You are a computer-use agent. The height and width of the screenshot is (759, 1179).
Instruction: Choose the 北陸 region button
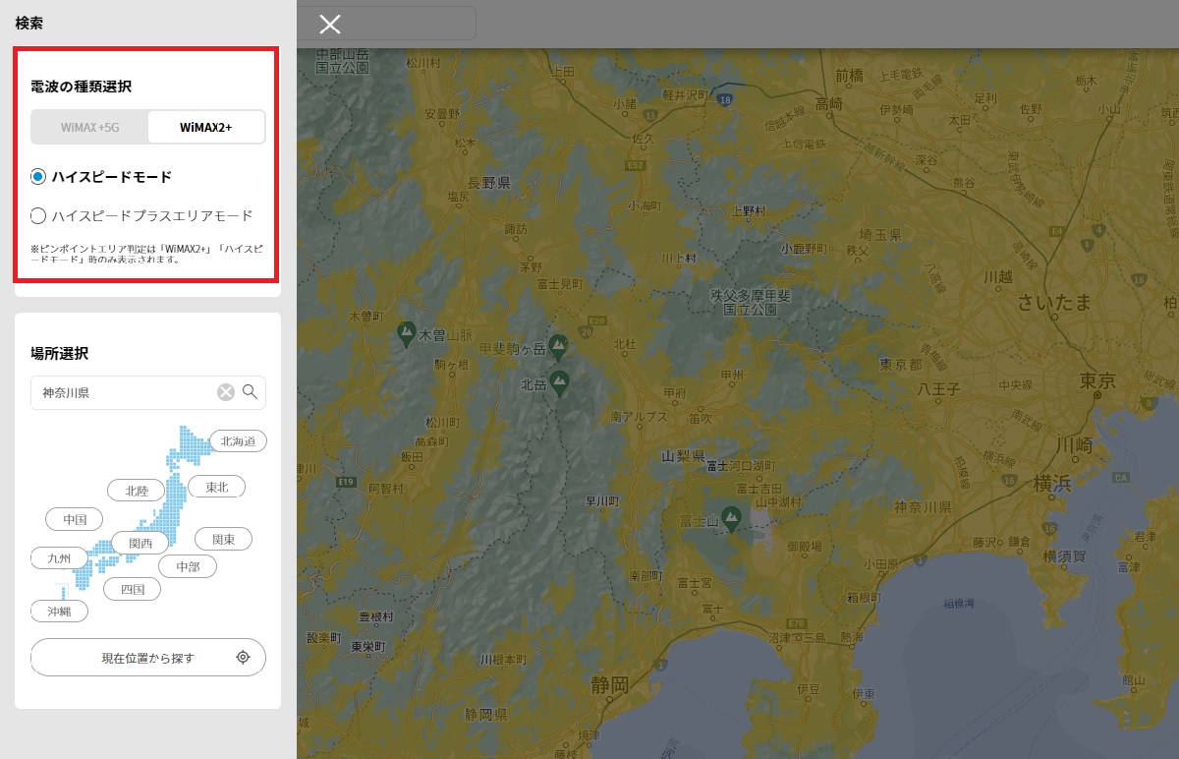136,490
